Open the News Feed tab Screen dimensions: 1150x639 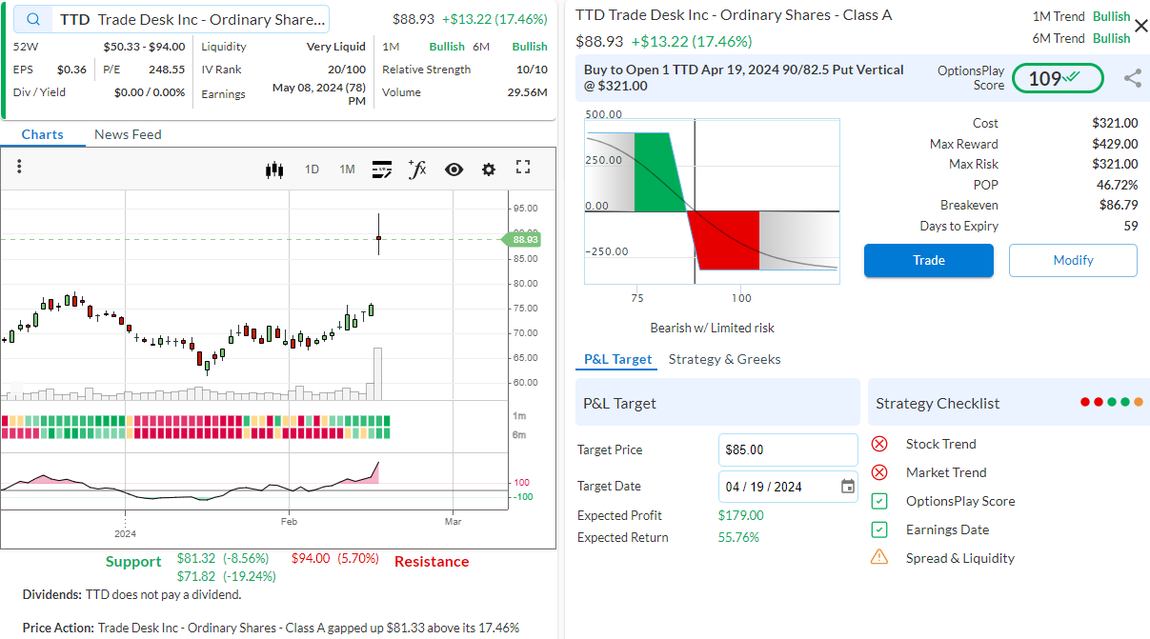tap(128, 134)
